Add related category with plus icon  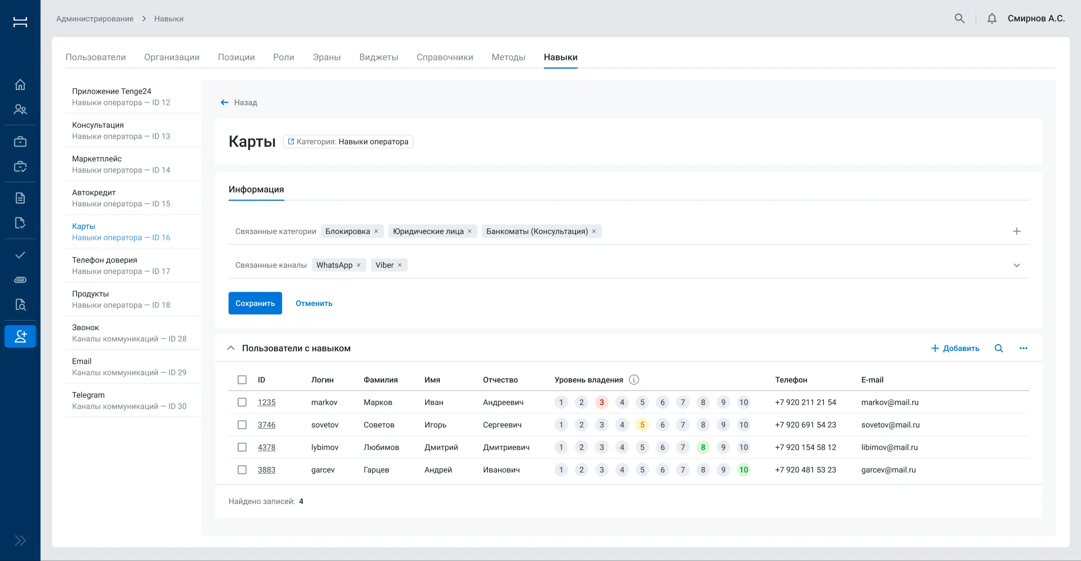click(1016, 231)
